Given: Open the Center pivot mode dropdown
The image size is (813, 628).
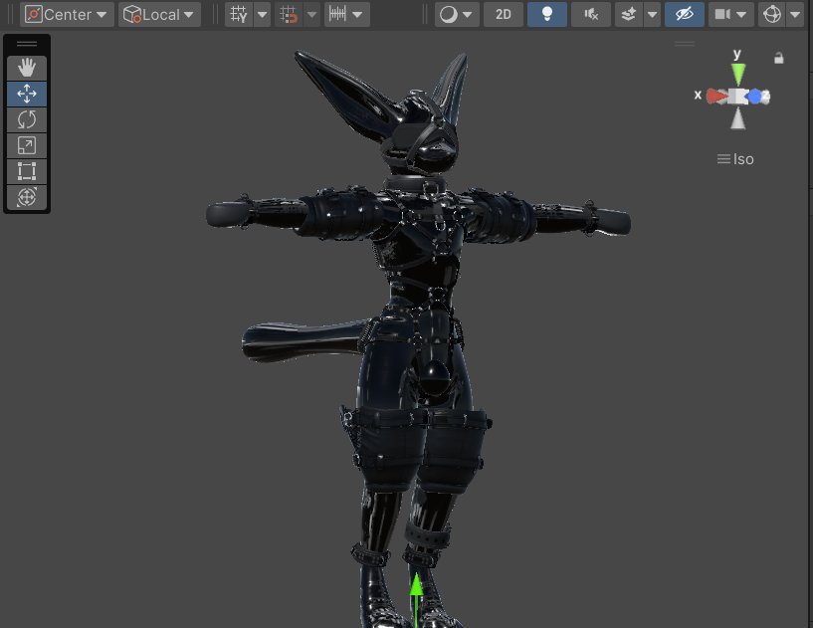Looking at the screenshot, I should pos(67,15).
